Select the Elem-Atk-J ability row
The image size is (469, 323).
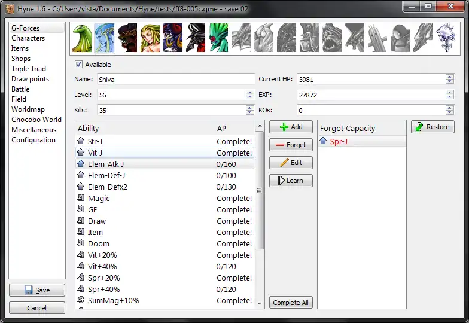click(x=165, y=164)
